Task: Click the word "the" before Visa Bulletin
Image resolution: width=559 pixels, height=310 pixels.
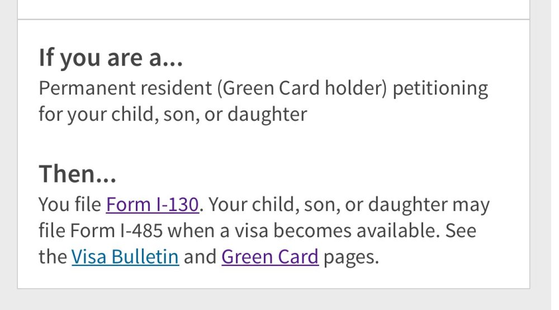Action: click(x=52, y=257)
